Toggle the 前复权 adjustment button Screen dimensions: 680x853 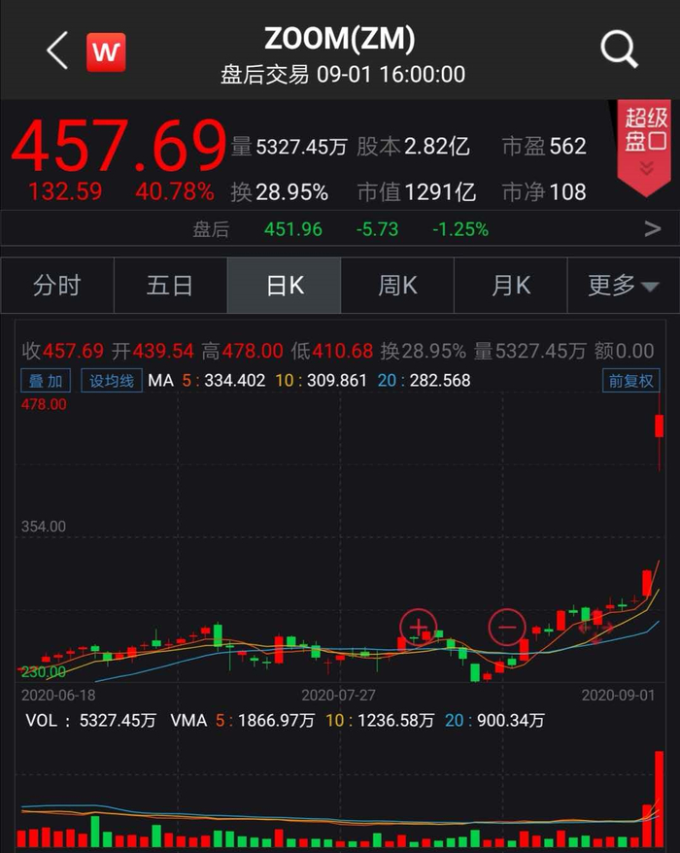point(631,380)
